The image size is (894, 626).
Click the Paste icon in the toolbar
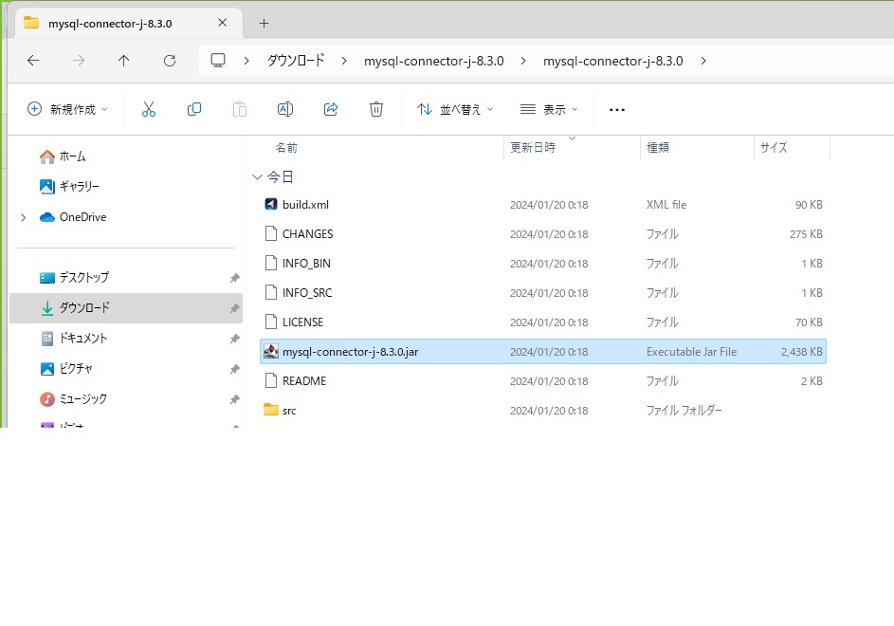pos(239,109)
